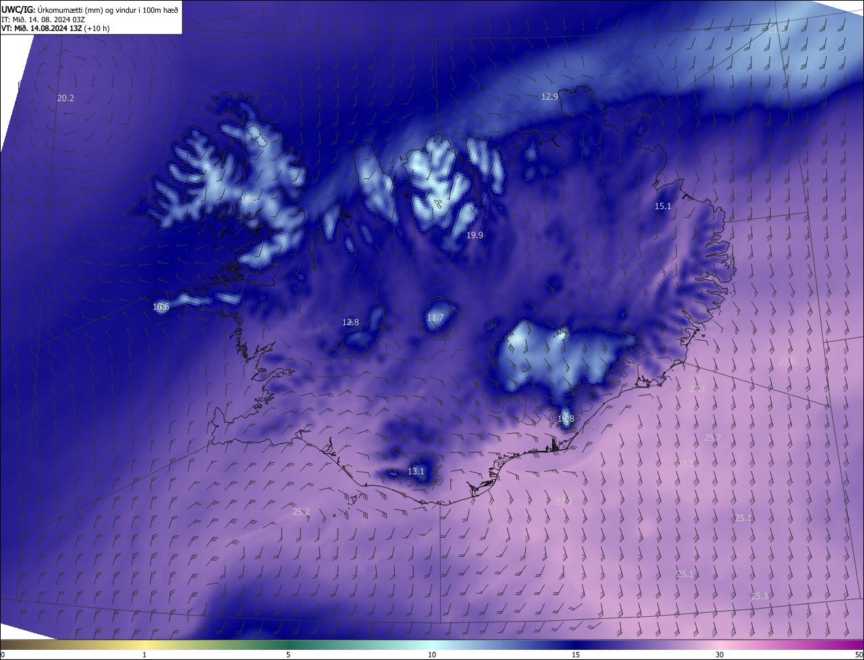Click the 'IT: Mið. 14. 08. 2024 03Z' line
864x660 pixels.
pyautogui.click(x=43, y=20)
